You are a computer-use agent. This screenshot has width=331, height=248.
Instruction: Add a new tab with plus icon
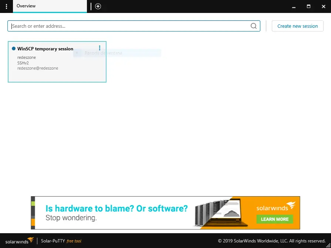click(x=98, y=6)
